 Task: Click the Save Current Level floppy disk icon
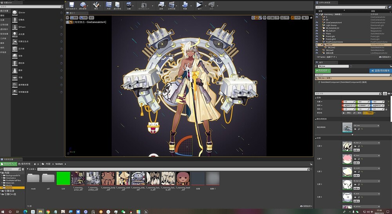(x=71, y=5)
